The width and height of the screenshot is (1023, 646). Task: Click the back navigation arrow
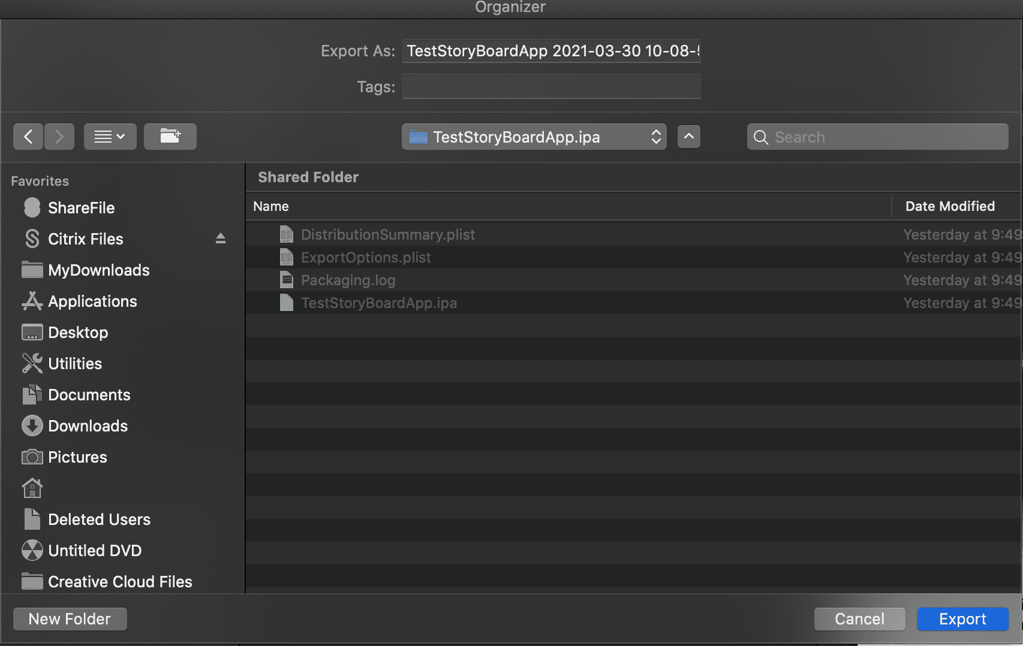(x=28, y=137)
